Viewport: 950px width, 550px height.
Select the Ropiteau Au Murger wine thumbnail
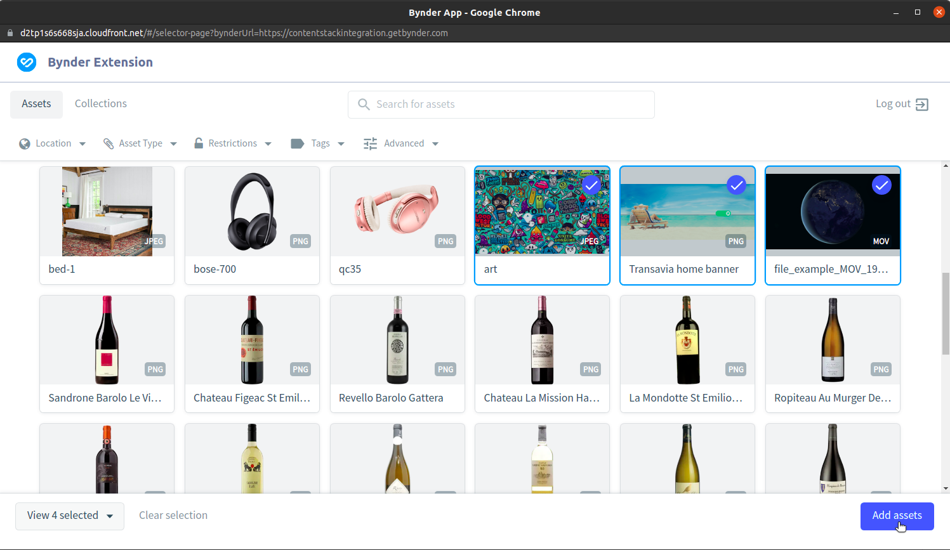[x=833, y=340]
